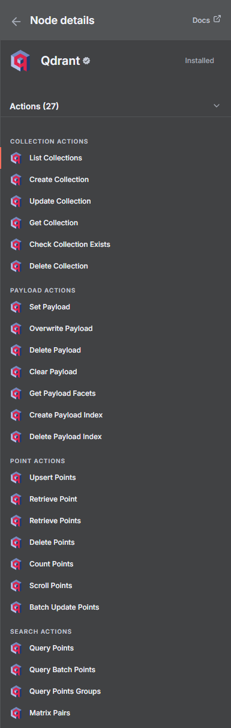Screen dimensions: 231x728
Task: Click the back arrow beside Node details
Action: [x=16, y=21]
